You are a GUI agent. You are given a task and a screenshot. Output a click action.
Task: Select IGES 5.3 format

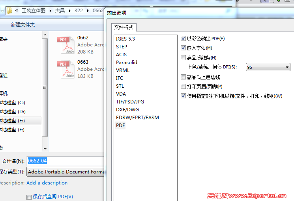125,39
